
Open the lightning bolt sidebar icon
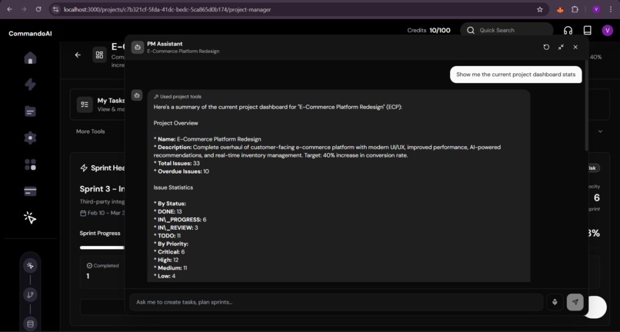click(30, 85)
